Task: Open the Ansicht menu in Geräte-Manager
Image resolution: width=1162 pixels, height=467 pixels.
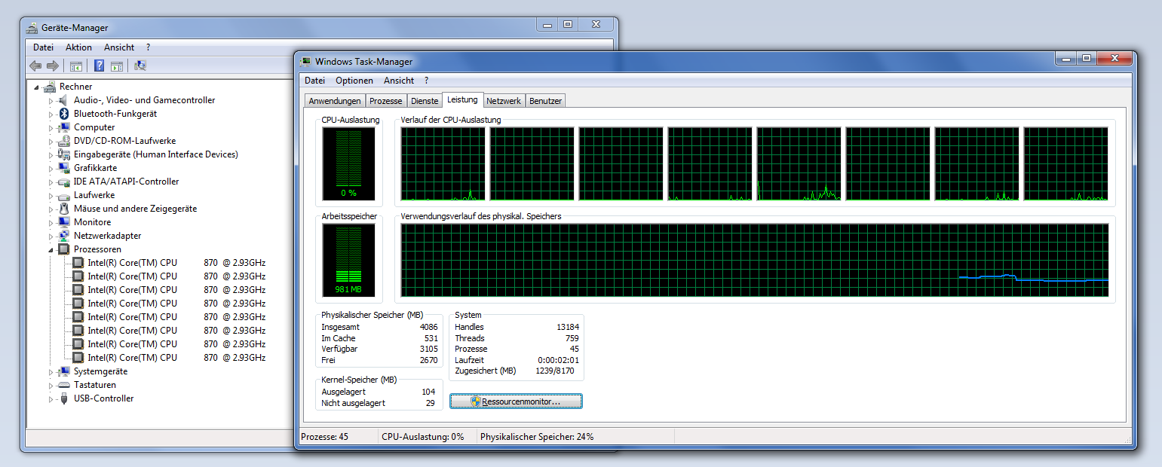Action: [x=119, y=47]
